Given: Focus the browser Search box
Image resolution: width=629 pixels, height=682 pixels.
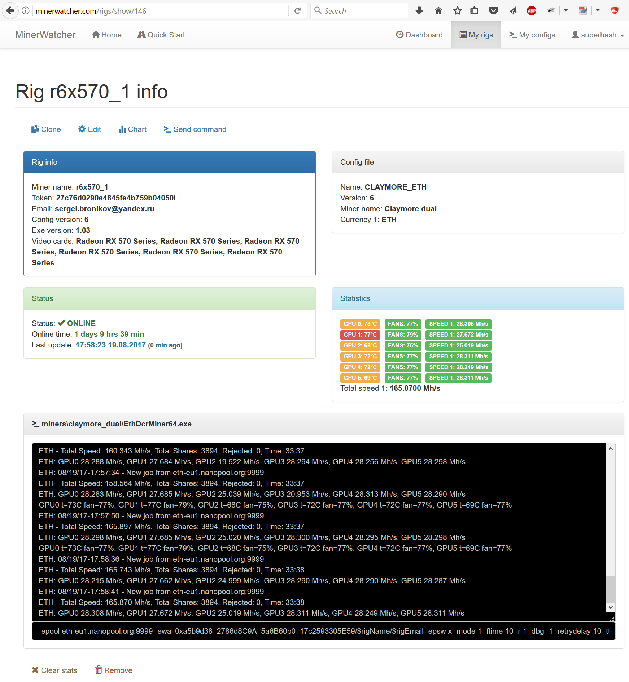Looking at the screenshot, I should (x=359, y=11).
